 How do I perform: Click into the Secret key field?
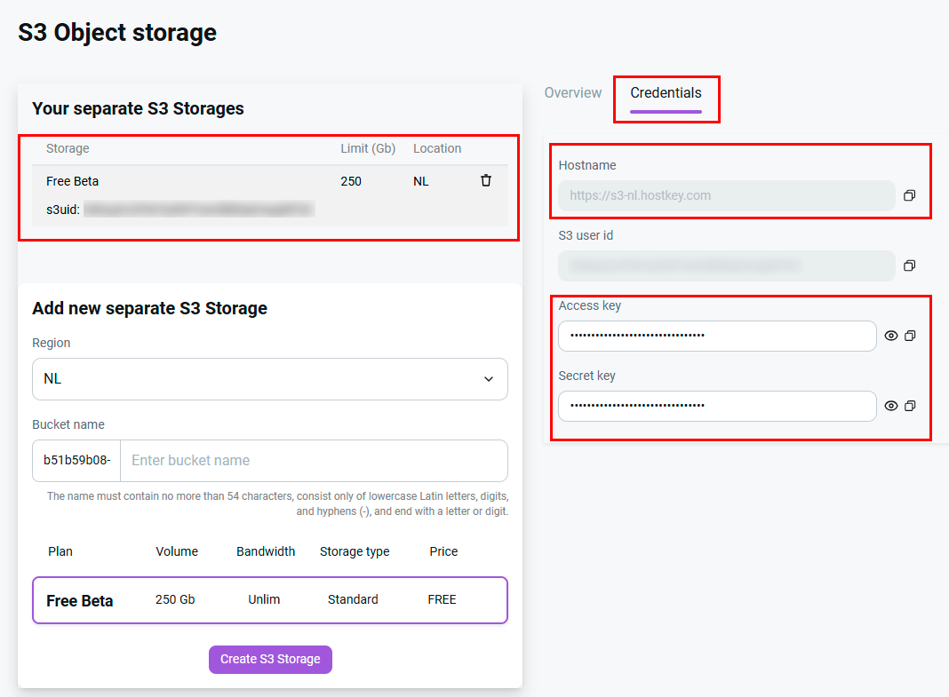click(x=716, y=406)
